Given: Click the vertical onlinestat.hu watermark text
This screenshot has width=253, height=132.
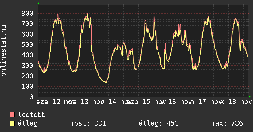Looking at the screenshot, I should (x=4, y=51).
